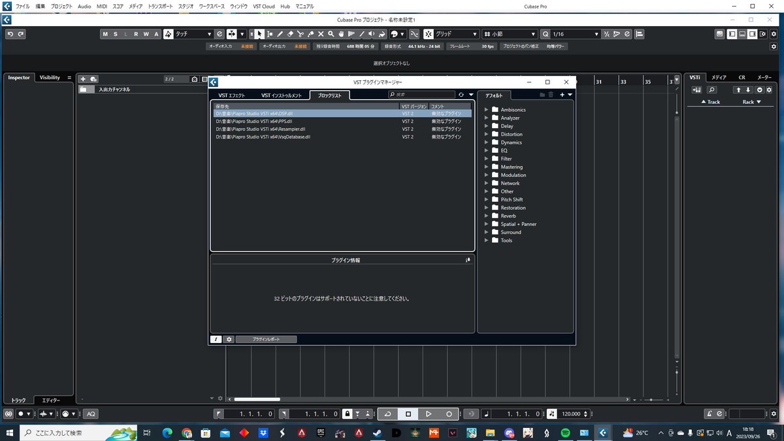This screenshot has width=784, height=441.
Task: Expand the Reverb folder
Action: pos(487,216)
